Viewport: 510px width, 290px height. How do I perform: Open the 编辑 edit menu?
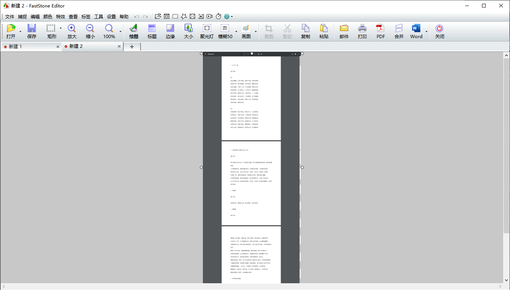pos(35,16)
